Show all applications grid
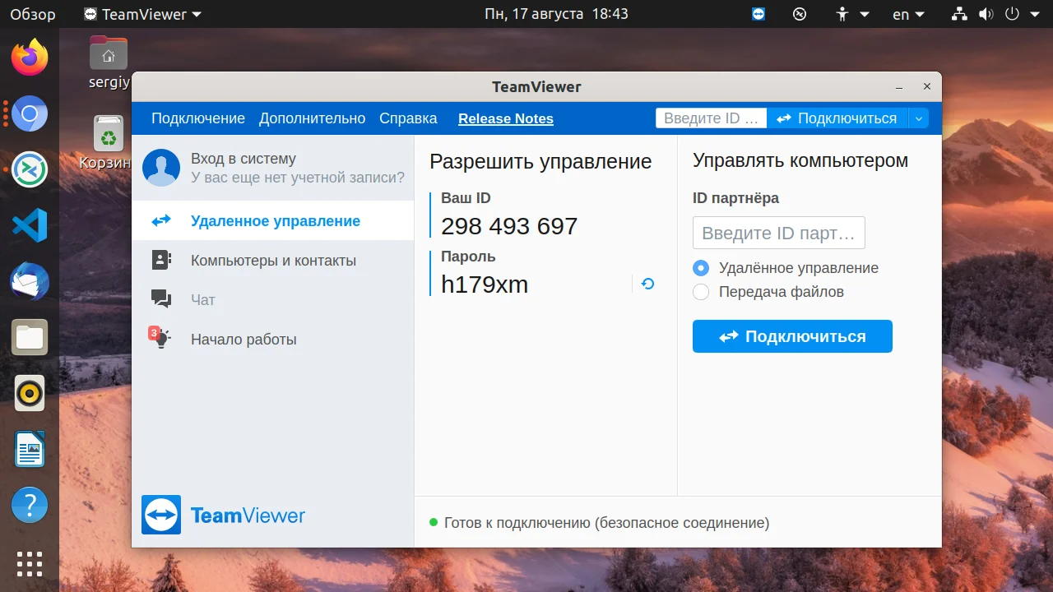 tap(30, 564)
